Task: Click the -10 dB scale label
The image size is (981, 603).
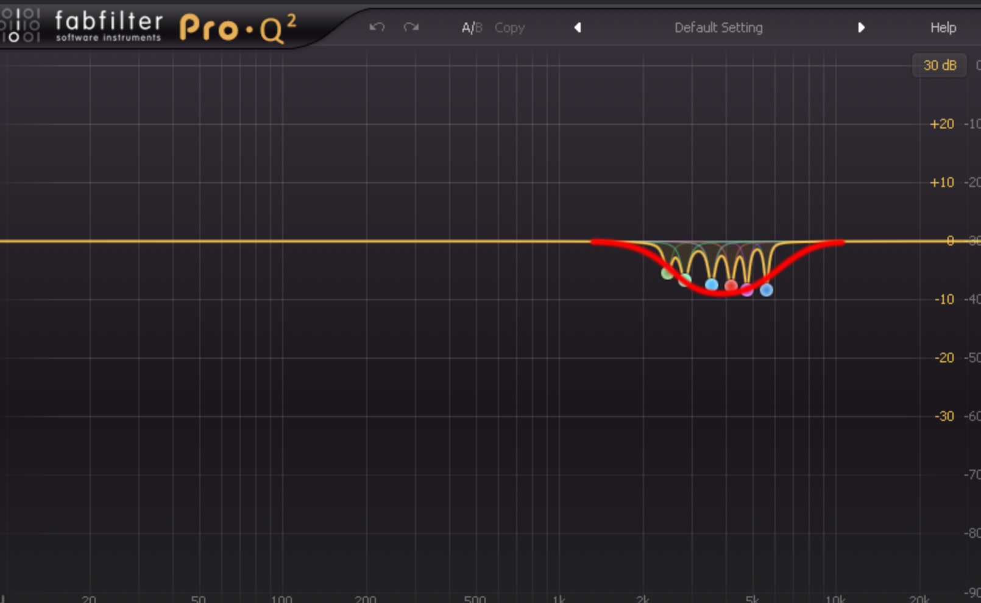Action: click(x=944, y=299)
